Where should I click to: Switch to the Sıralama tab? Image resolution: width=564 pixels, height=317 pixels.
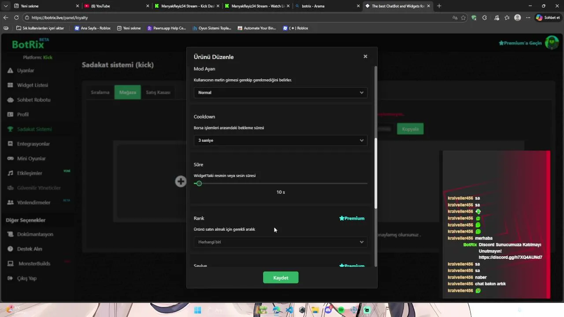(x=100, y=92)
